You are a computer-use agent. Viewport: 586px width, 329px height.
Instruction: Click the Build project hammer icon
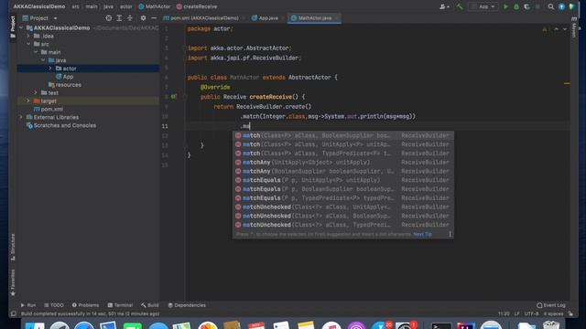(460, 6)
